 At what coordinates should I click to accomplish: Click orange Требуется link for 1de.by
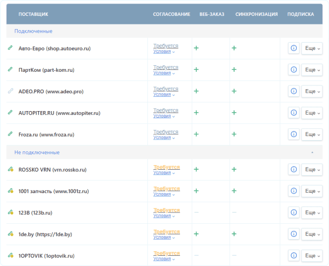166,232
